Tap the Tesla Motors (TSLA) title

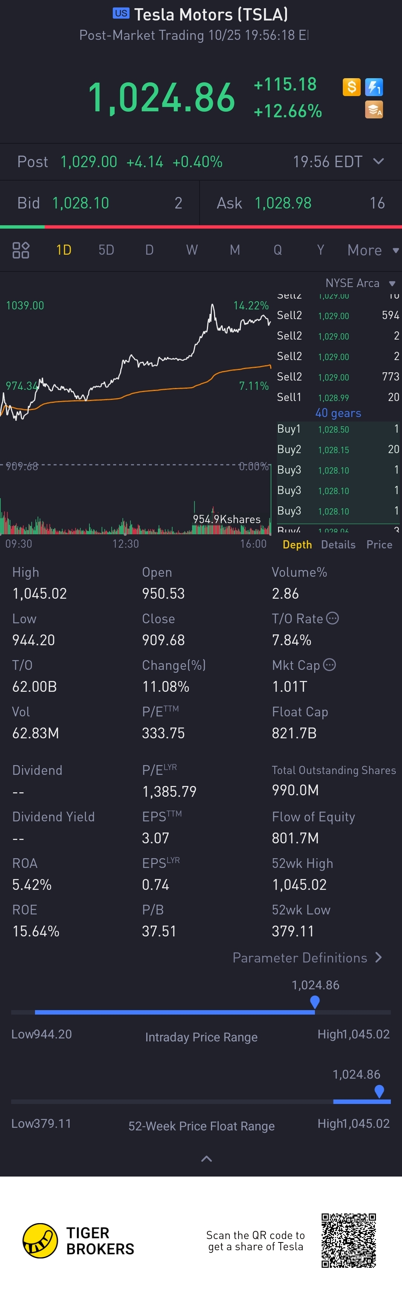point(211,14)
